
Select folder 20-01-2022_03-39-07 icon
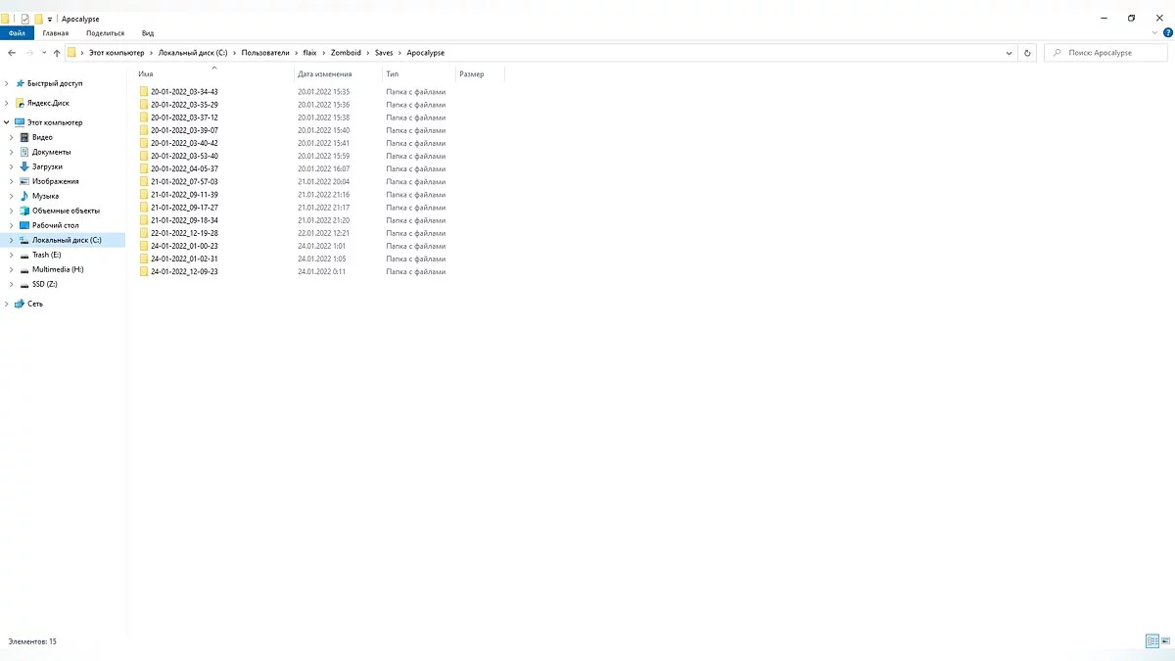143,130
